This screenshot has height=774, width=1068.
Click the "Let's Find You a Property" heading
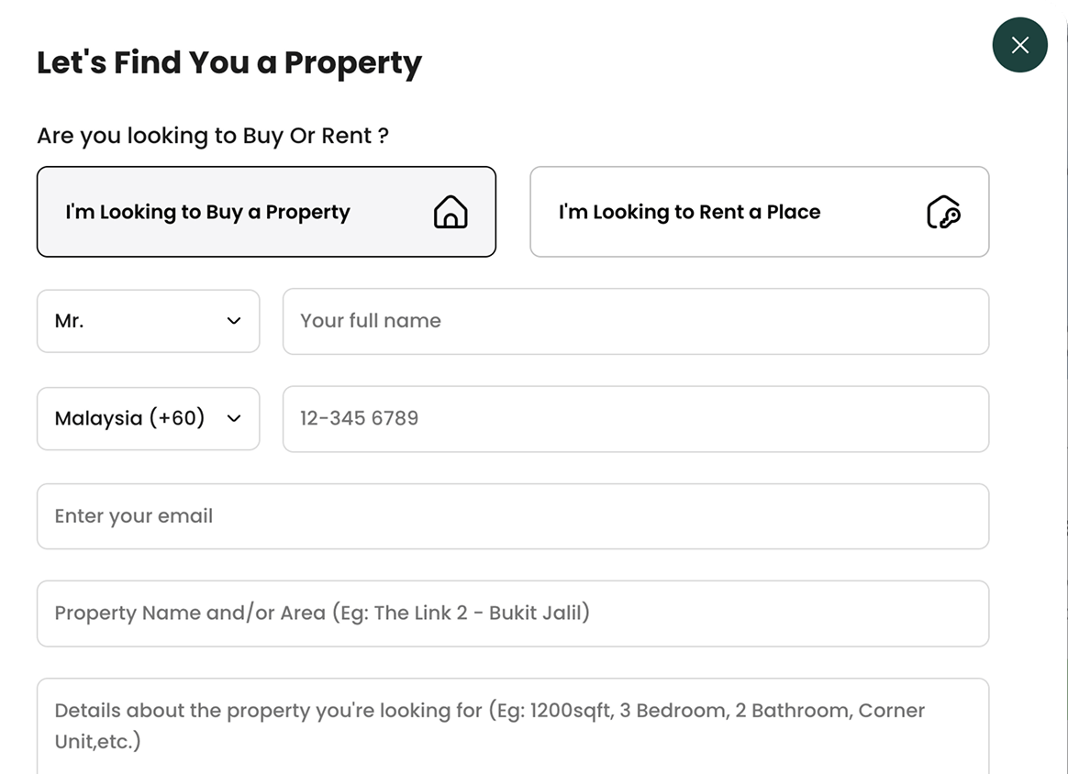(229, 63)
